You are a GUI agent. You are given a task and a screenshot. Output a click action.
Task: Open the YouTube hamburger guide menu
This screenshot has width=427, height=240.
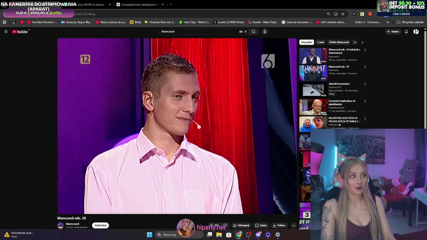[x=6, y=32]
